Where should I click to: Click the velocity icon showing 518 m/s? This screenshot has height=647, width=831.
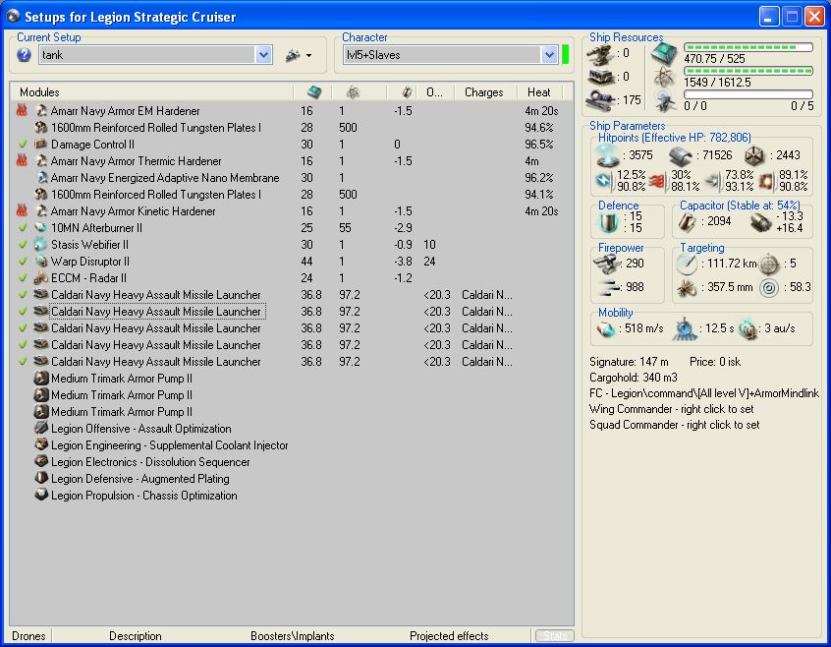606,329
